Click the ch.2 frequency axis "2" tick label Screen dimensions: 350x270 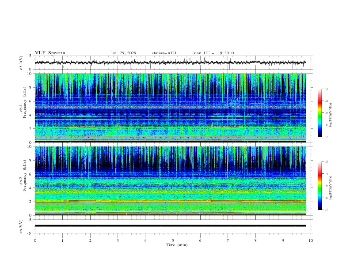(x=30, y=202)
